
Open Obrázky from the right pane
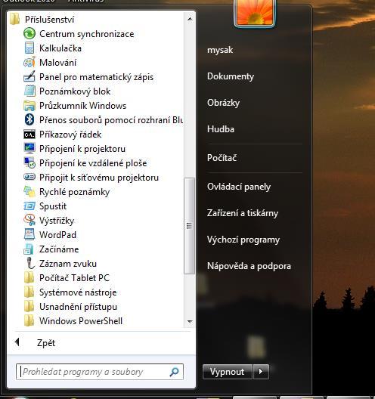pos(223,103)
